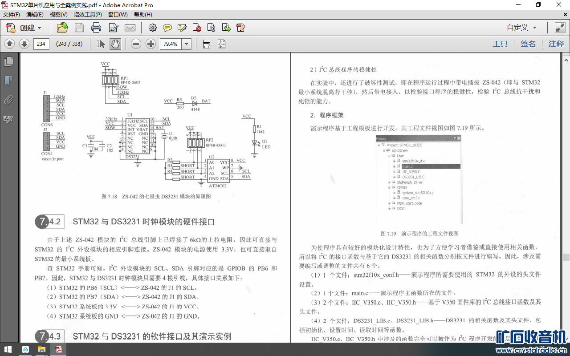Open the 帮助(H) menu
This screenshot has width=570, height=356.
[143, 15]
